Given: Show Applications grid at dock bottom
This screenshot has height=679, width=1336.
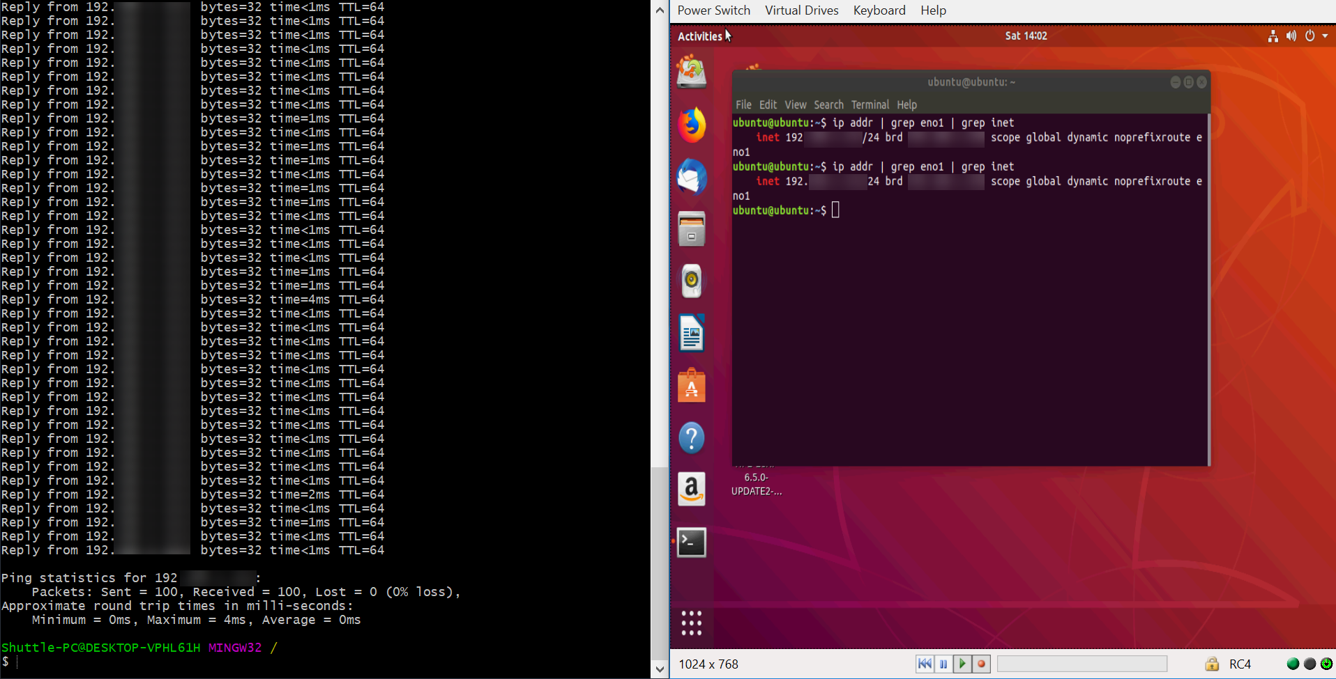Looking at the screenshot, I should pyautogui.click(x=691, y=623).
